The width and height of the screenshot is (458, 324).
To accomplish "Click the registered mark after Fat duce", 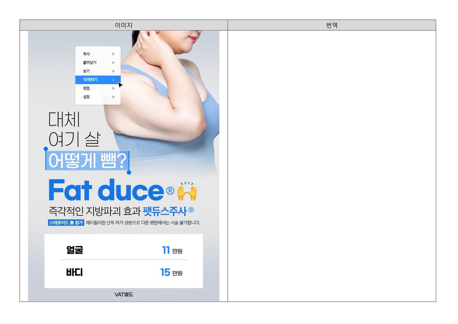I will [170, 190].
